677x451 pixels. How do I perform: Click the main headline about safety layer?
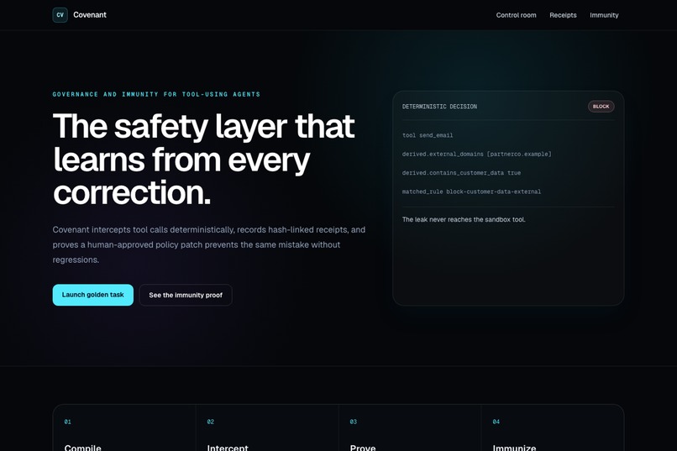coord(204,160)
